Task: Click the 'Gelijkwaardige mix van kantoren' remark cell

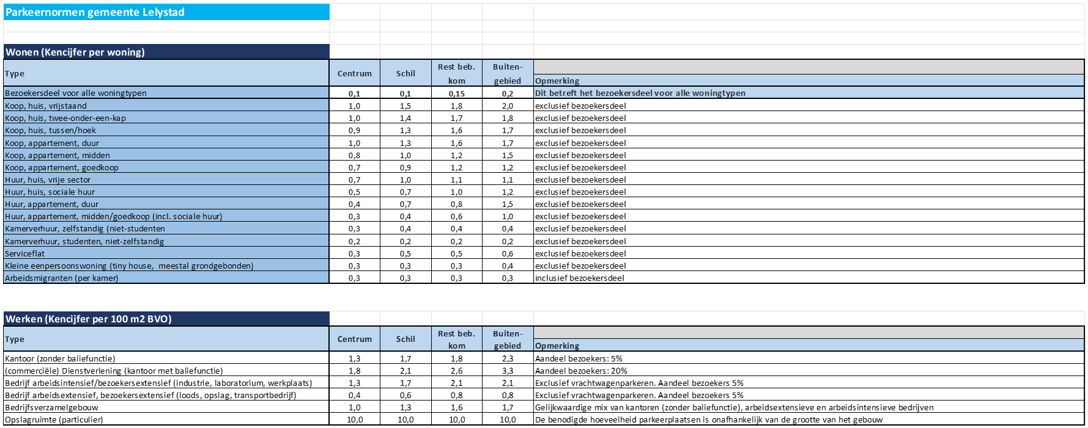Action: (809, 407)
